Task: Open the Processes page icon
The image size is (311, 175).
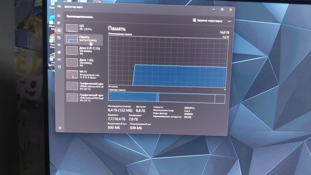Action: (x=59, y=23)
